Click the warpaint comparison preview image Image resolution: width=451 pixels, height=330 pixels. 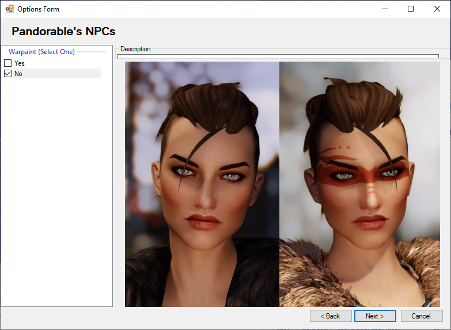click(x=282, y=184)
